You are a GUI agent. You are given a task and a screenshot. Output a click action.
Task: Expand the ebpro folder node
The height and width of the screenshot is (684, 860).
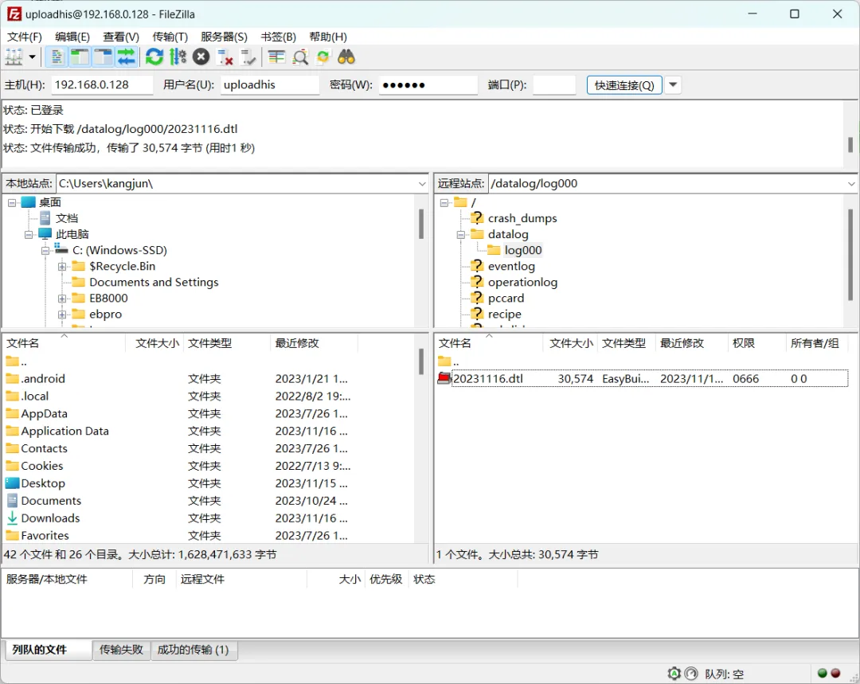pyautogui.click(x=62, y=315)
